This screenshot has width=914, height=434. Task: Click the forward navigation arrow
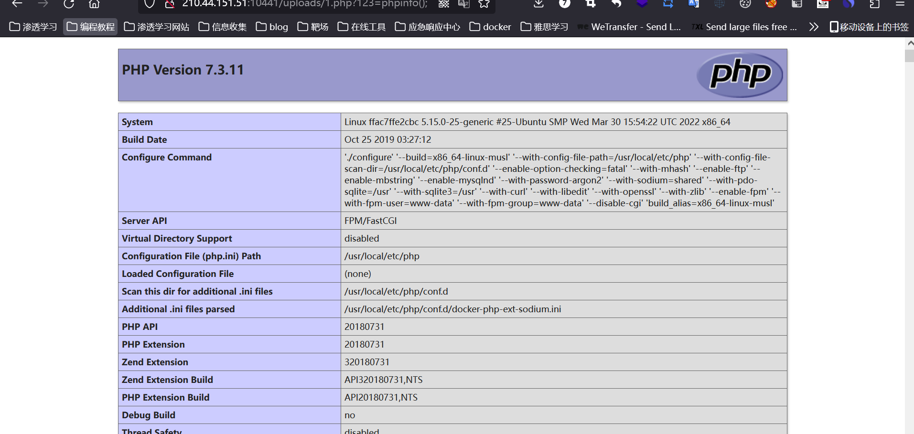(x=43, y=4)
